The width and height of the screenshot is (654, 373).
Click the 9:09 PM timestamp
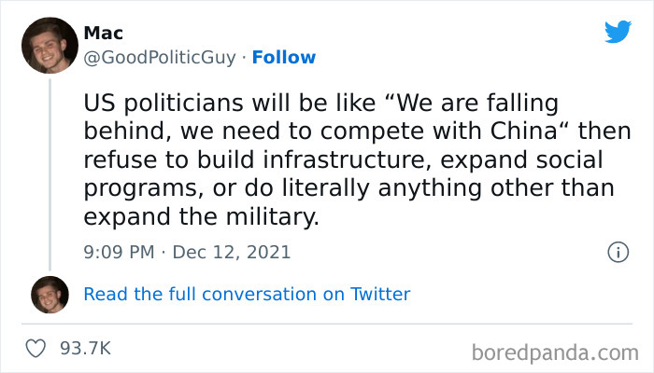click(x=117, y=252)
